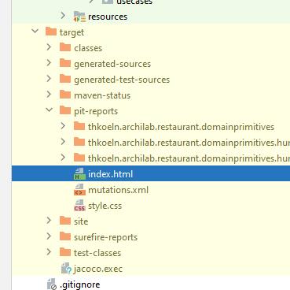Expand the test-classes folder chevron

click(x=49, y=252)
